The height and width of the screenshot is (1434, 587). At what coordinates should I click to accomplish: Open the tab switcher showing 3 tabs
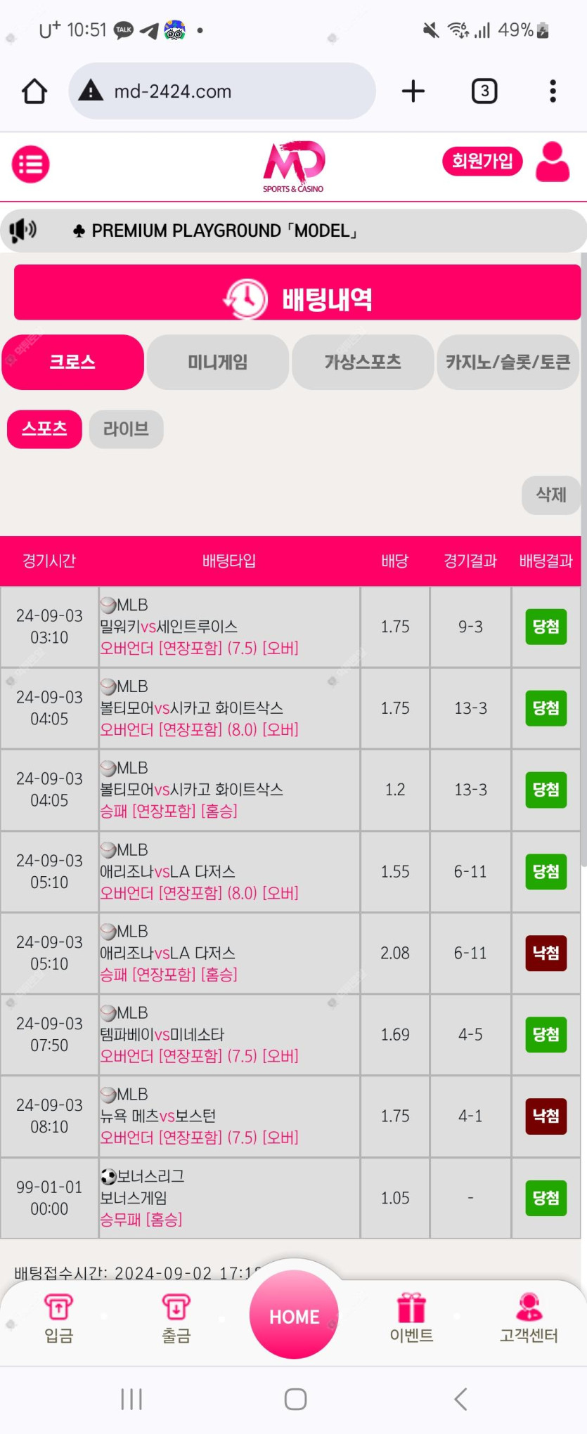[484, 91]
